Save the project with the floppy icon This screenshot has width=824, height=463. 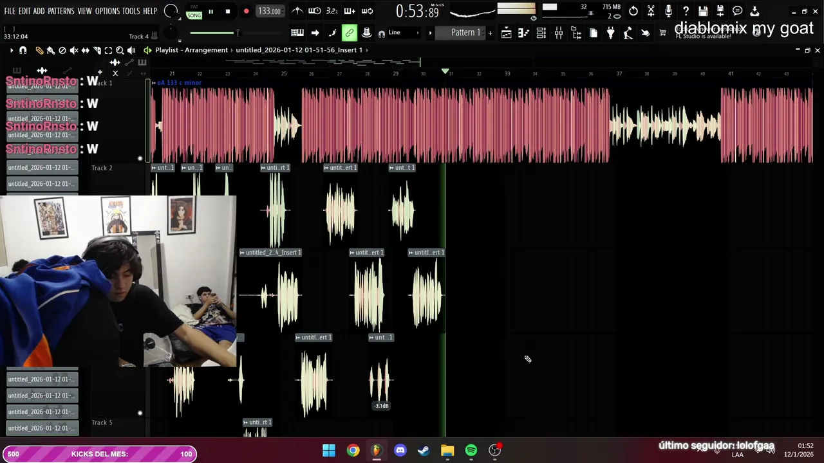pos(703,11)
